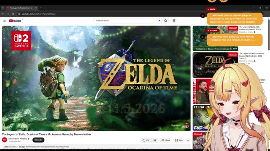270x151 pixels.
Task: Click the nintendo direct search field
Action: click(x=126, y=21)
